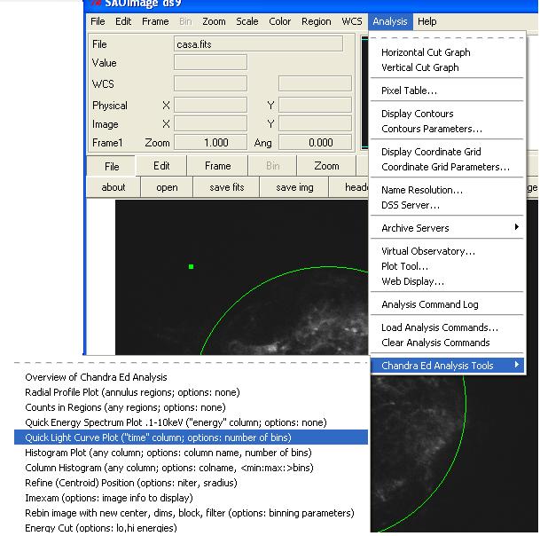Select Quick Energy Spectrum Plot entry
The height and width of the screenshot is (536, 540).
(191, 423)
